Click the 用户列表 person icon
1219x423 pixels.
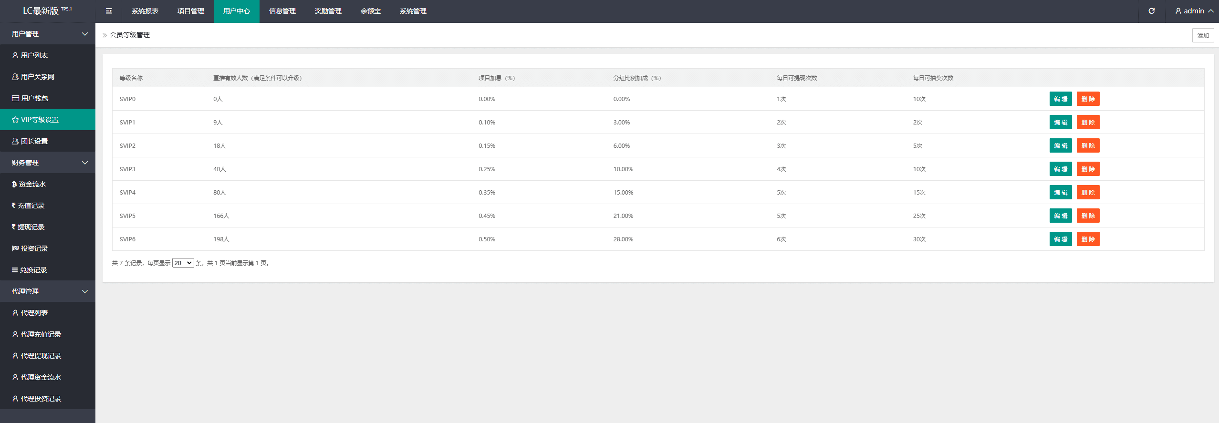15,55
